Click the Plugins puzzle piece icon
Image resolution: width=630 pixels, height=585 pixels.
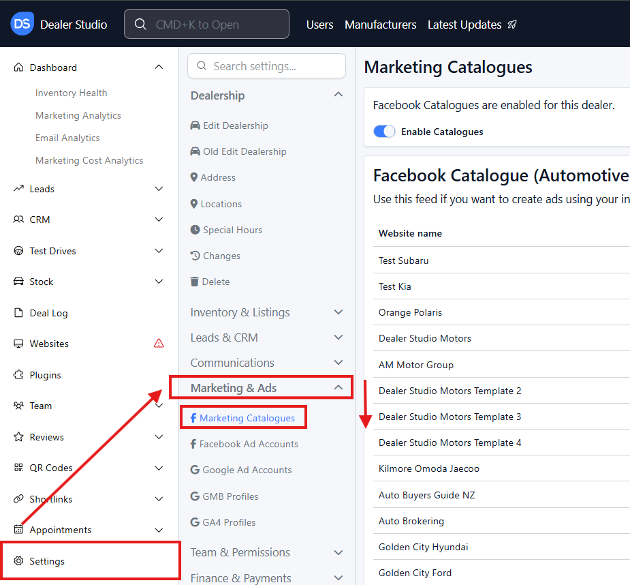point(18,374)
